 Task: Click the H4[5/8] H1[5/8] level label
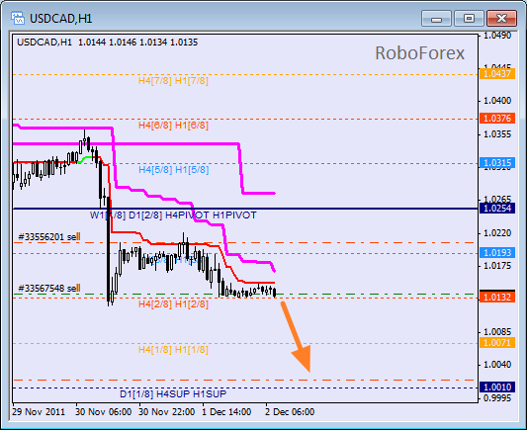pos(174,170)
